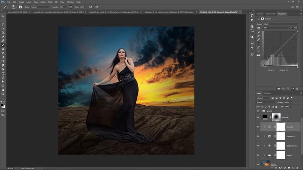This screenshot has height=170, width=303.
Task: Open the Actions panel play icon
Action: [x=252, y=20]
